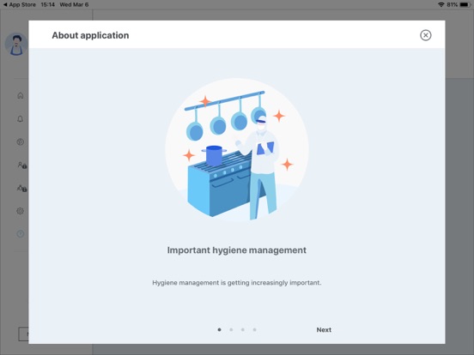Select the first page indicator dot
This screenshot has height=355, width=474.
pos(220,329)
